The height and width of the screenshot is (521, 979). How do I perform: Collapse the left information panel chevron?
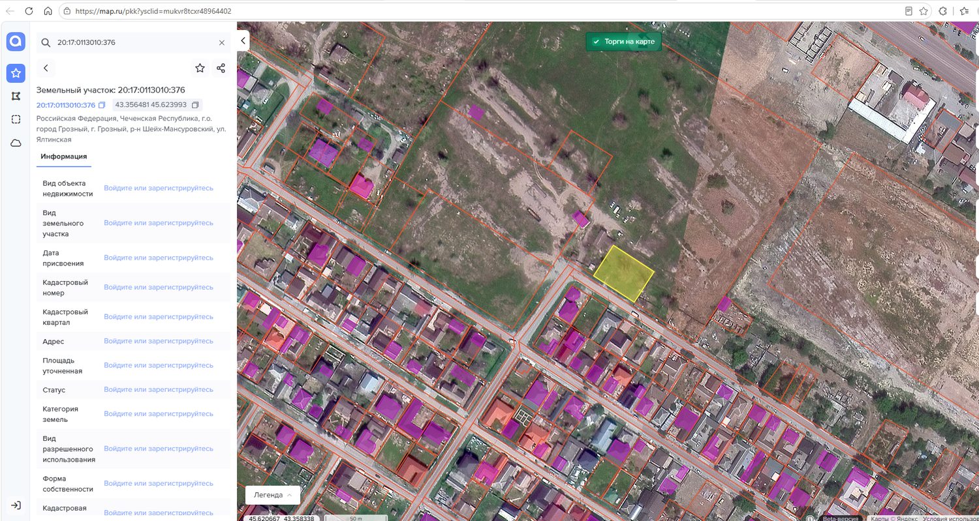click(243, 40)
